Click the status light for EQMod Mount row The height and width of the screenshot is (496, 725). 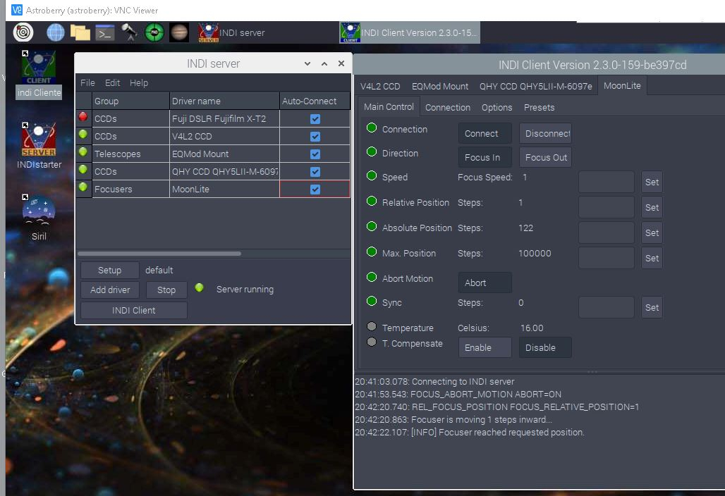tap(83, 151)
